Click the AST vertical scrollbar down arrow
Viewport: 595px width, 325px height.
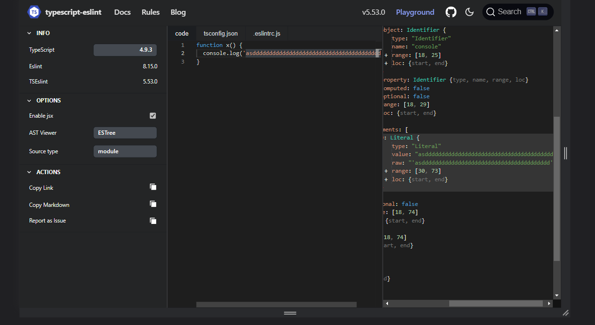pos(557,295)
